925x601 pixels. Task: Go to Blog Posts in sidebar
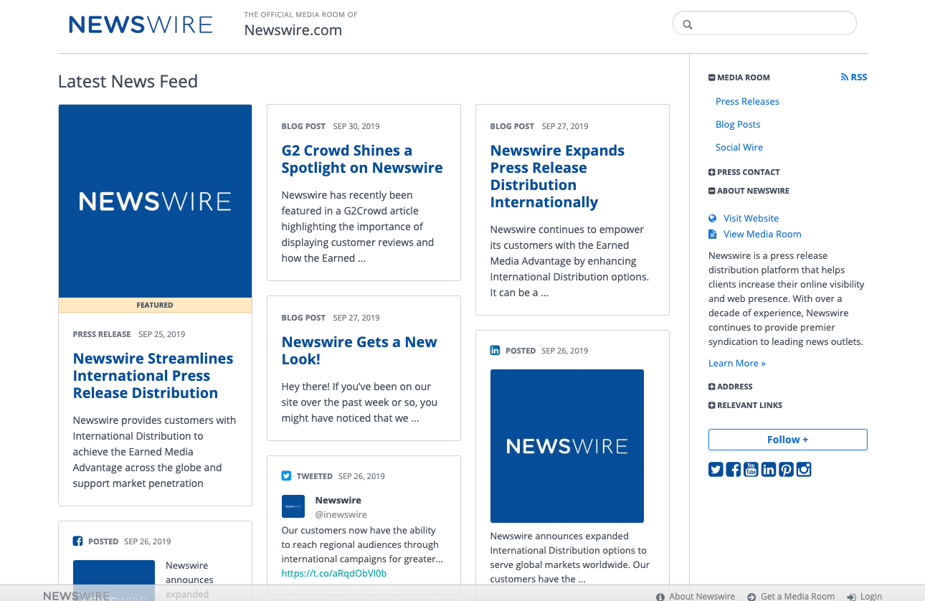(x=738, y=125)
